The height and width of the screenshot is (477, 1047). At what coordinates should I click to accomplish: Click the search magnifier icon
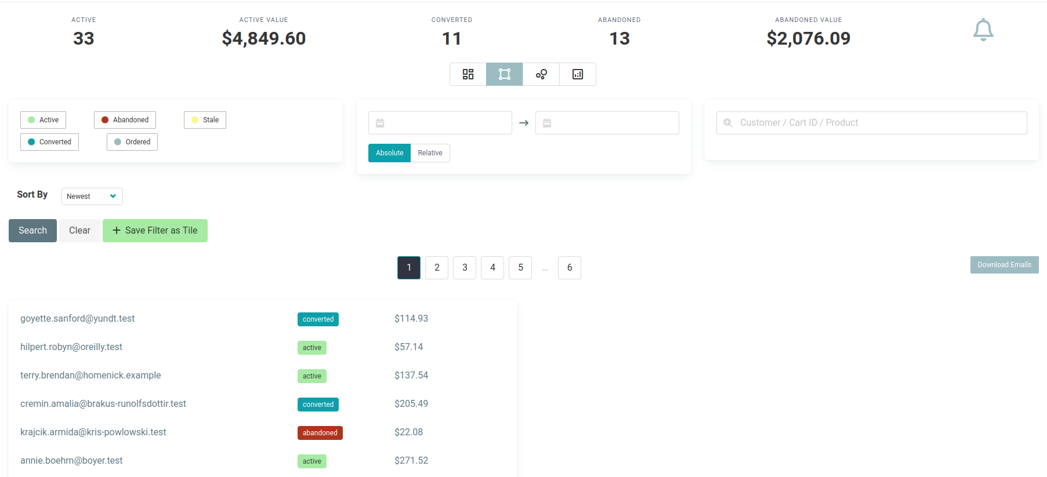click(728, 123)
